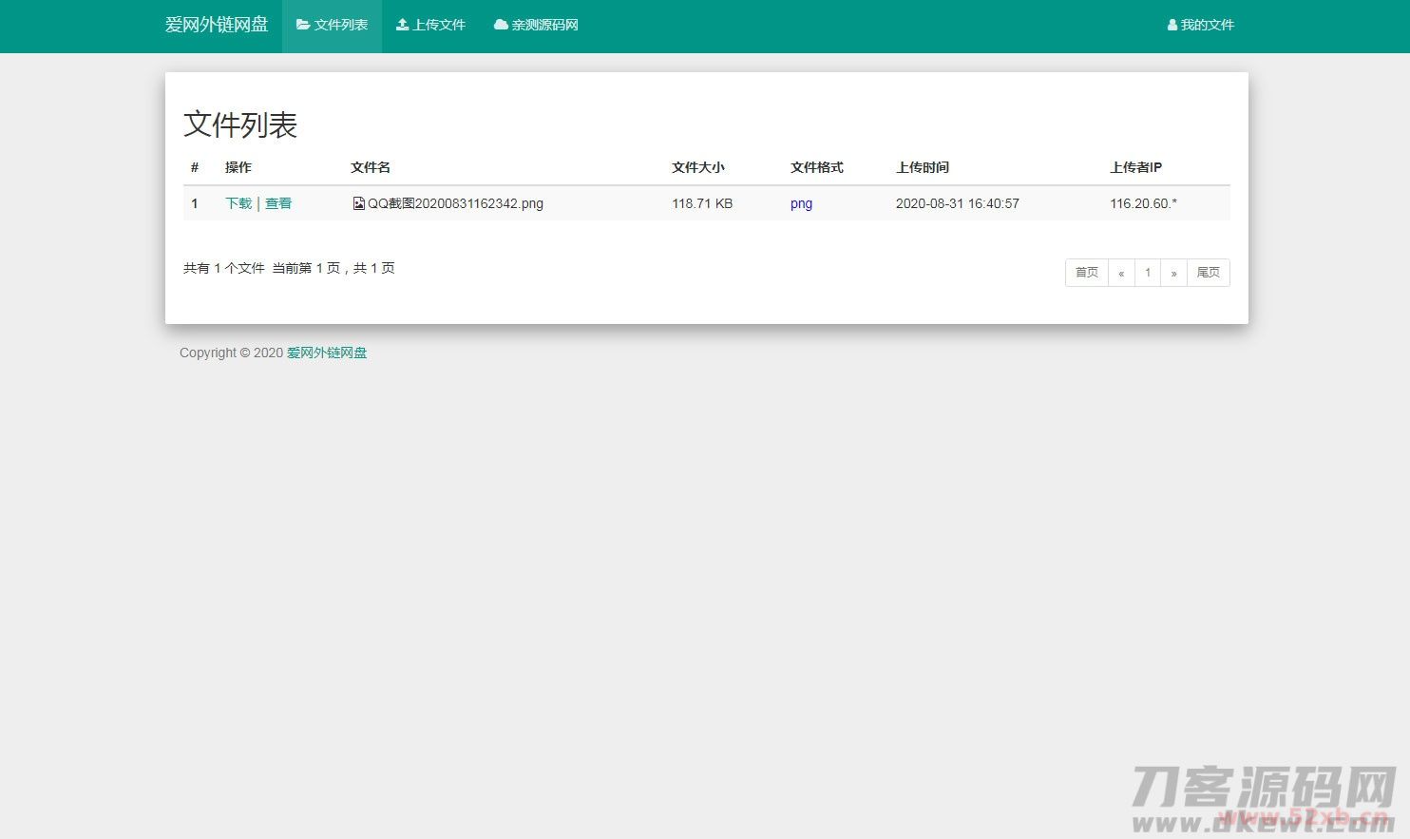Click the file name QQ截图20200831162342.png
1410x839 pixels.
click(x=455, y=202)
